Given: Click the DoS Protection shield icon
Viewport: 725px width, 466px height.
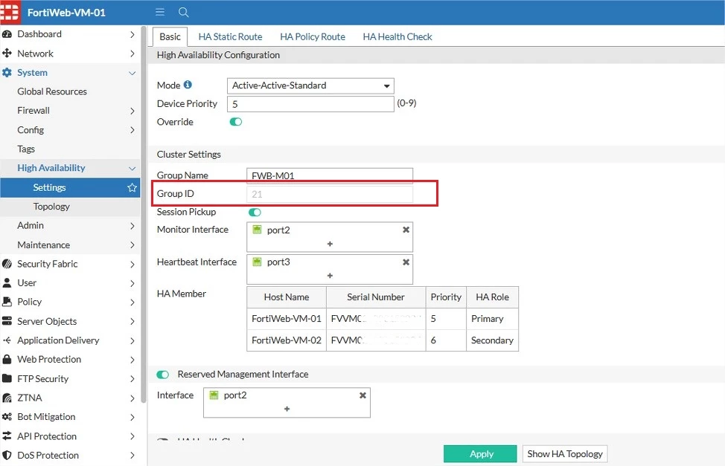Looking at the screenshot, I should (x=7, y=455).
